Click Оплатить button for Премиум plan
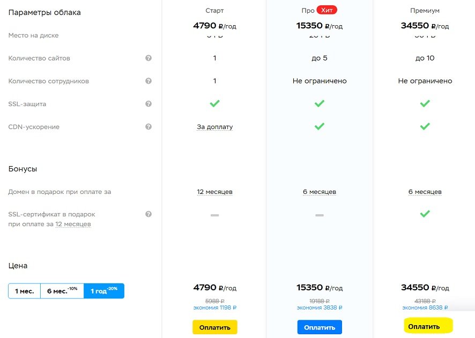This screenshot has width=475, height=338. [428, 326]
